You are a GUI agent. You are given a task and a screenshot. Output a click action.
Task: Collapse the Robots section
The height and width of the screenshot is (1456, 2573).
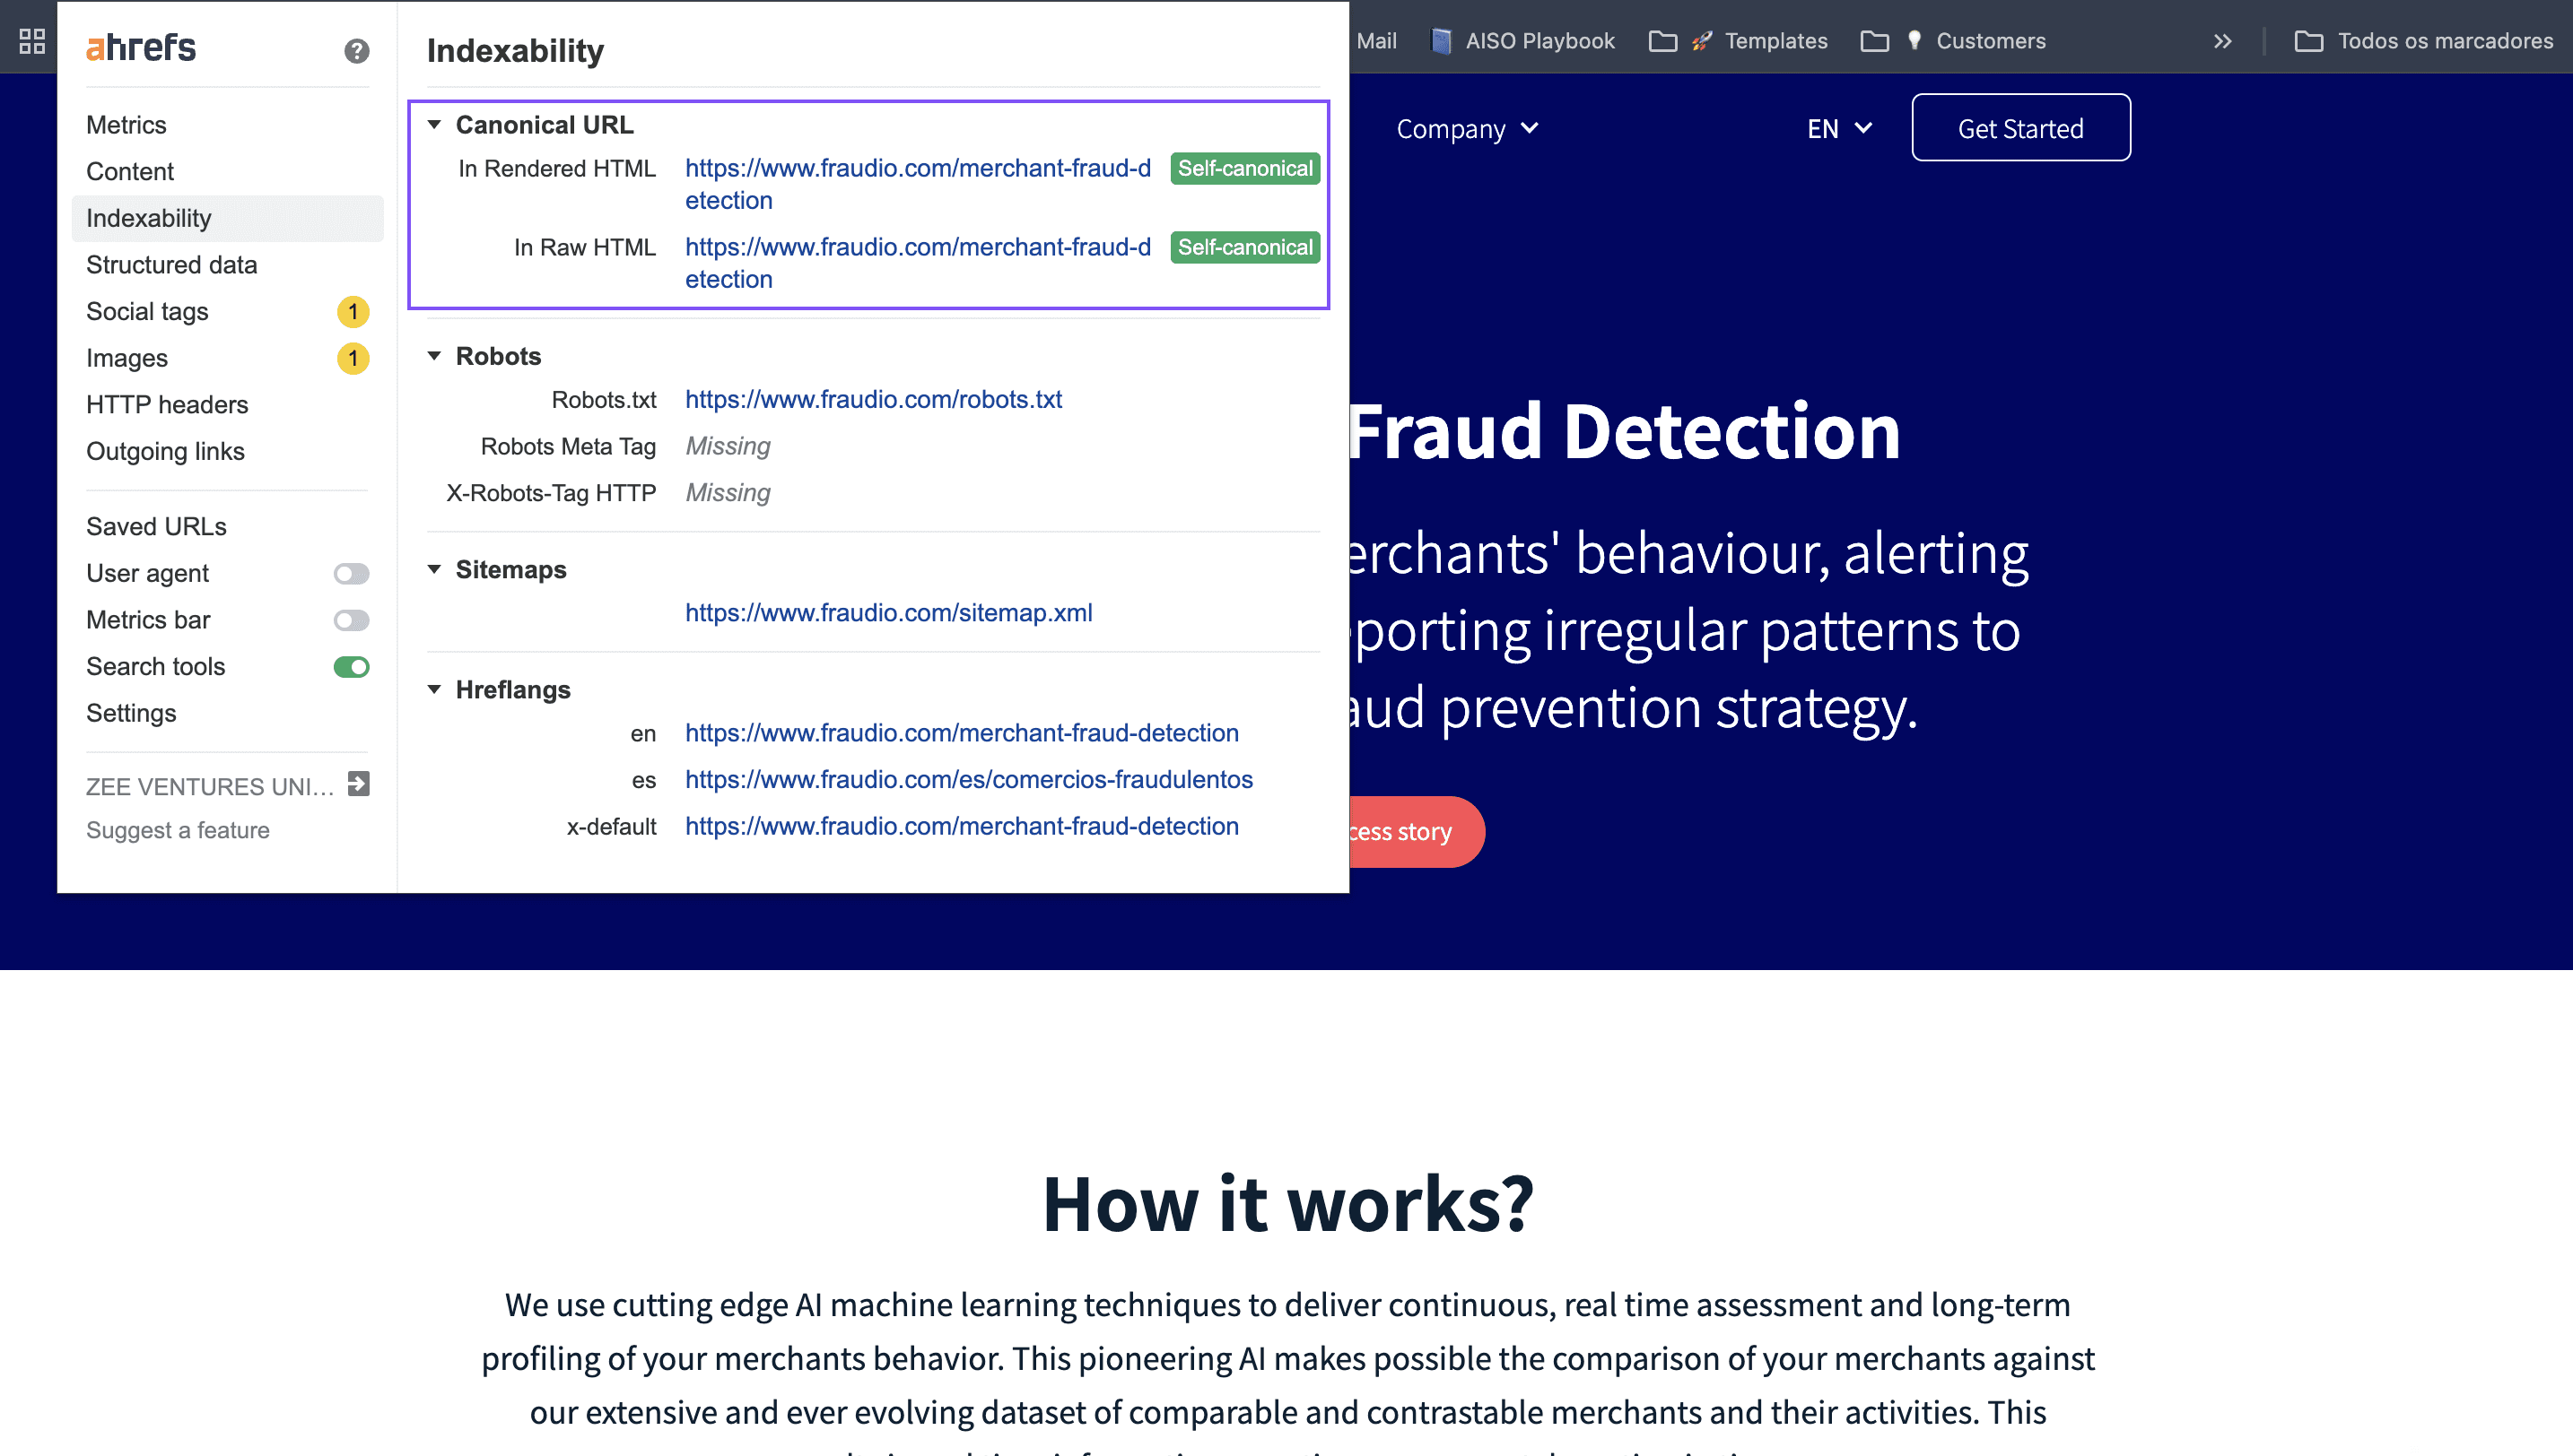click(x=434, y=356)
